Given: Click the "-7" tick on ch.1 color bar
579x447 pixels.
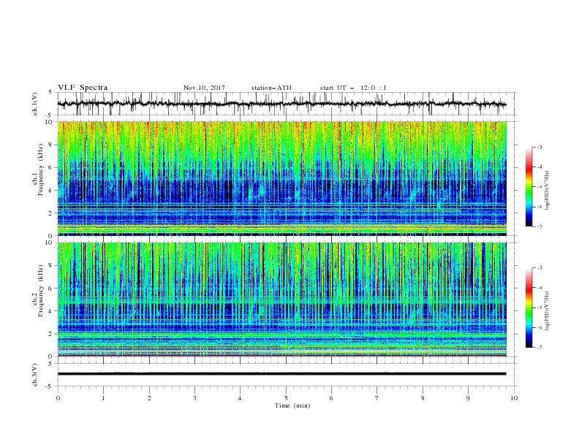Looking at the screenshot, I should click(x=539, y=227).
